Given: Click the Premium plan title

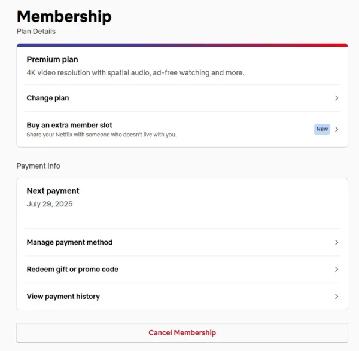Looking at the screenshot, I should 52,60.
